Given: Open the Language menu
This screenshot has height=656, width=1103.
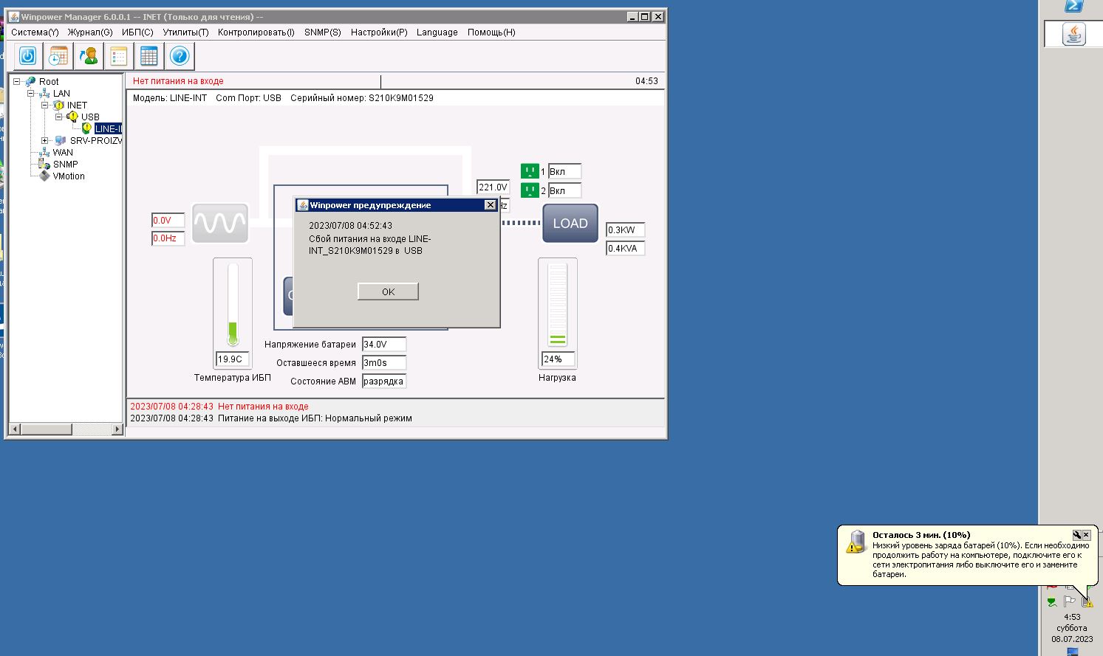Looking at the screenshot, I should click(x=437, y=32).
